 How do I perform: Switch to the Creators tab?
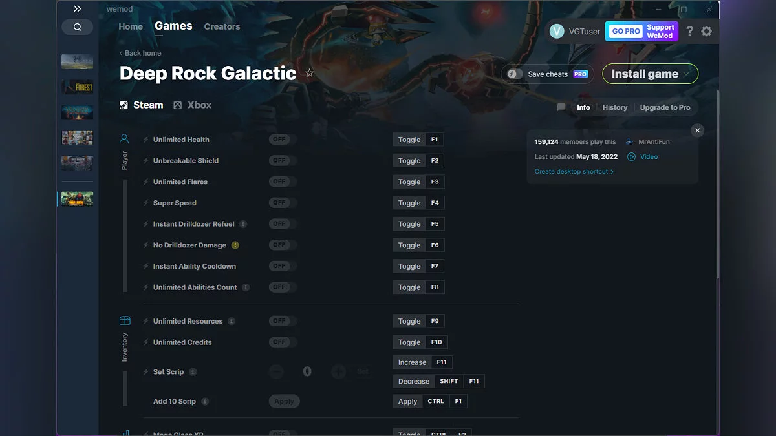pos(222,26)
